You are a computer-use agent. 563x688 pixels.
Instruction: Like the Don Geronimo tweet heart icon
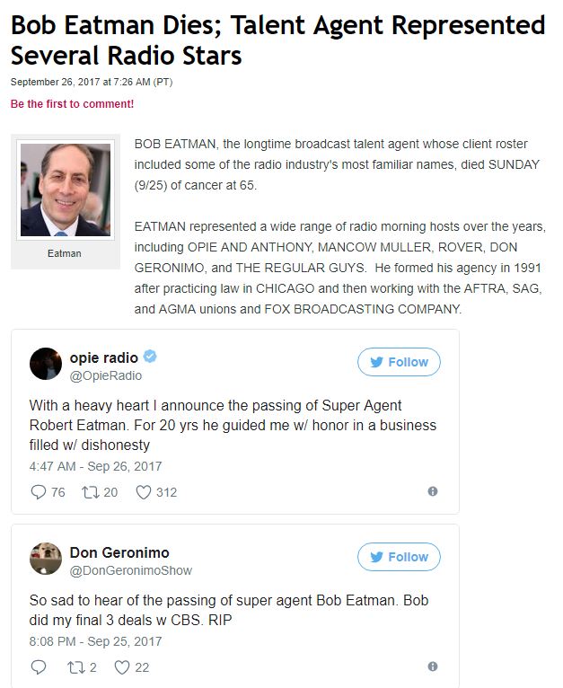pyautogui.click(x=122, y=667)
